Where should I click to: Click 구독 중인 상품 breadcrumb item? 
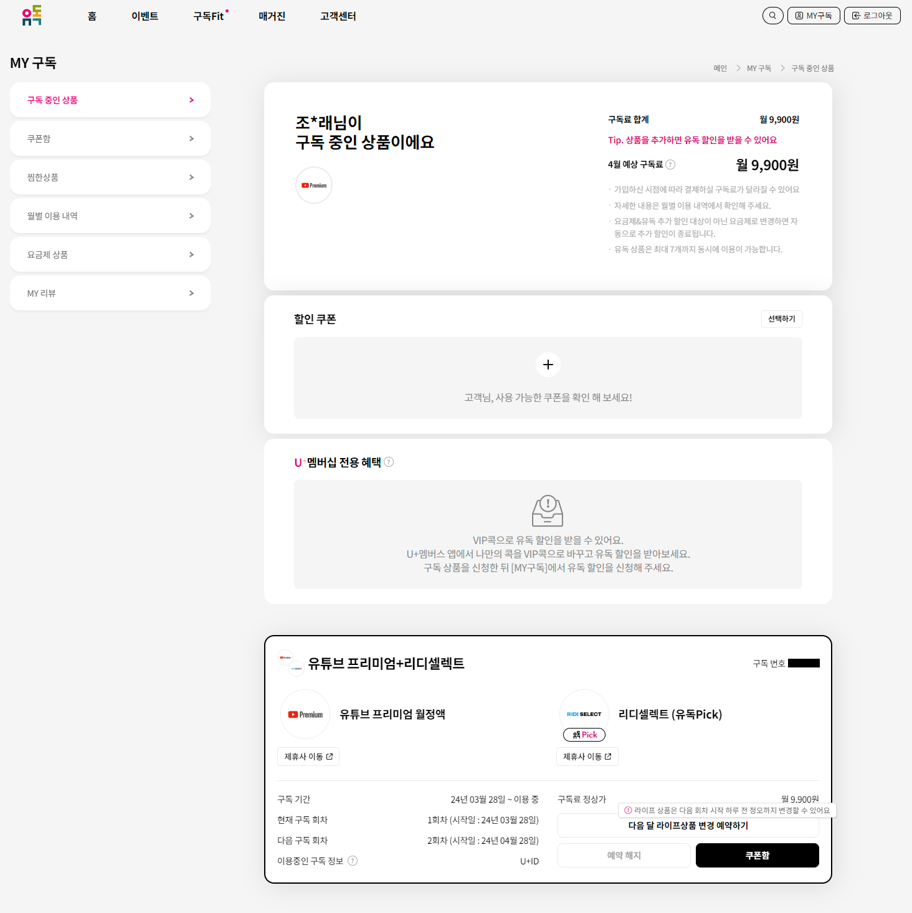point(812,68)
